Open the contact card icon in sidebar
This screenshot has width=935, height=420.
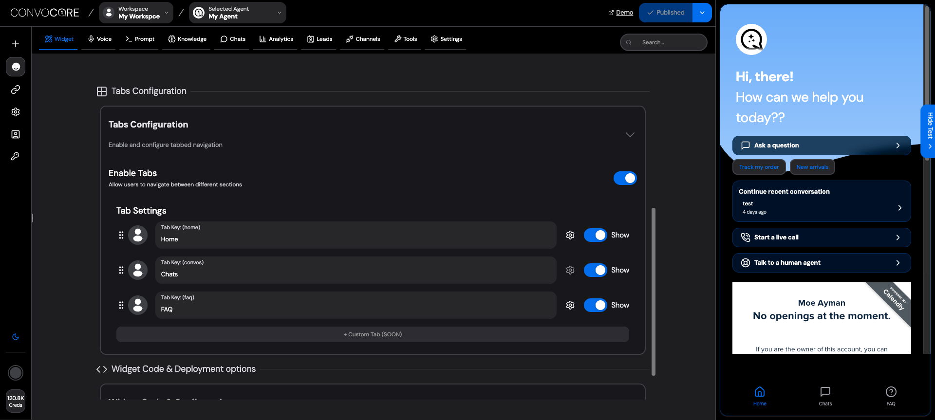coord(16,134)
